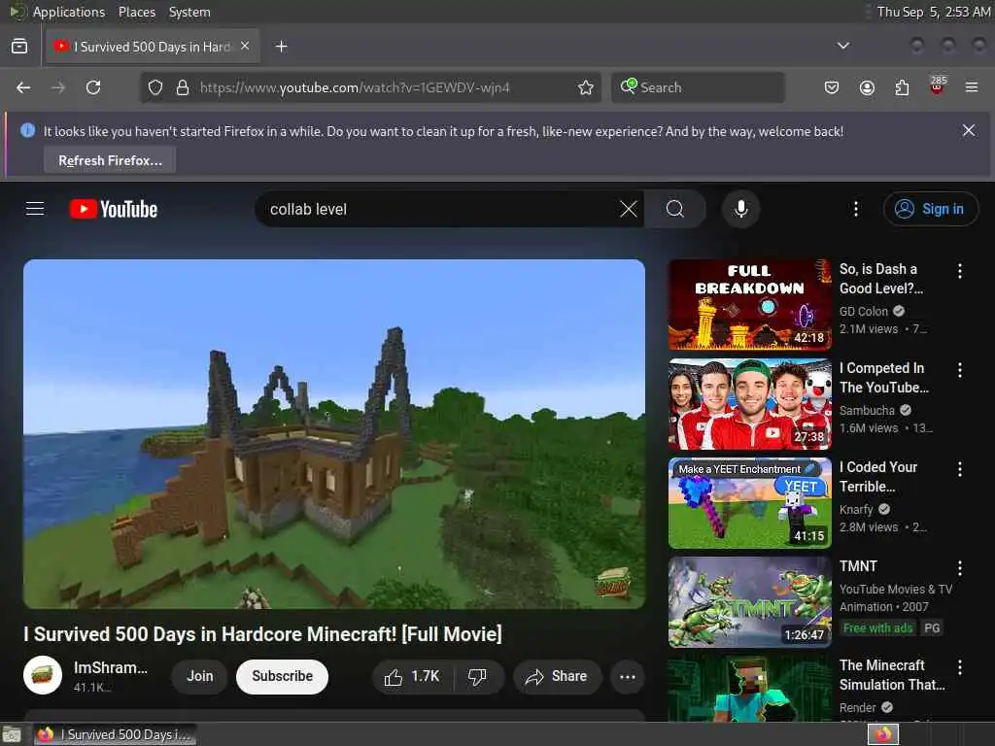Select 'I Survived 500 Days' browser tab
Image resolution: width=995 pixels, height=746 pixels.
(153, 47)
